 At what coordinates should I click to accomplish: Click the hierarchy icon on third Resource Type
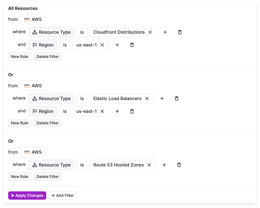point(35,165)
